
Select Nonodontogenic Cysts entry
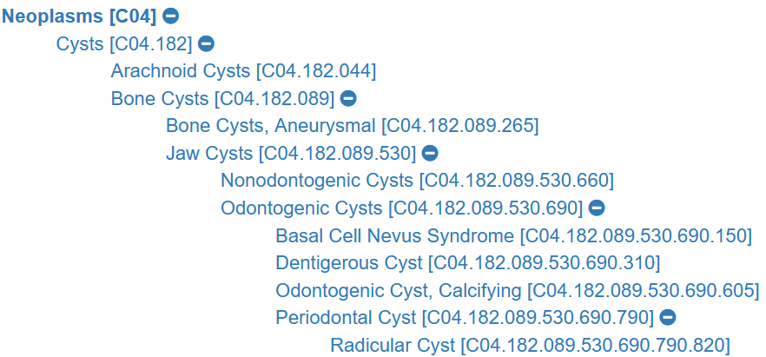coord(417,181)
